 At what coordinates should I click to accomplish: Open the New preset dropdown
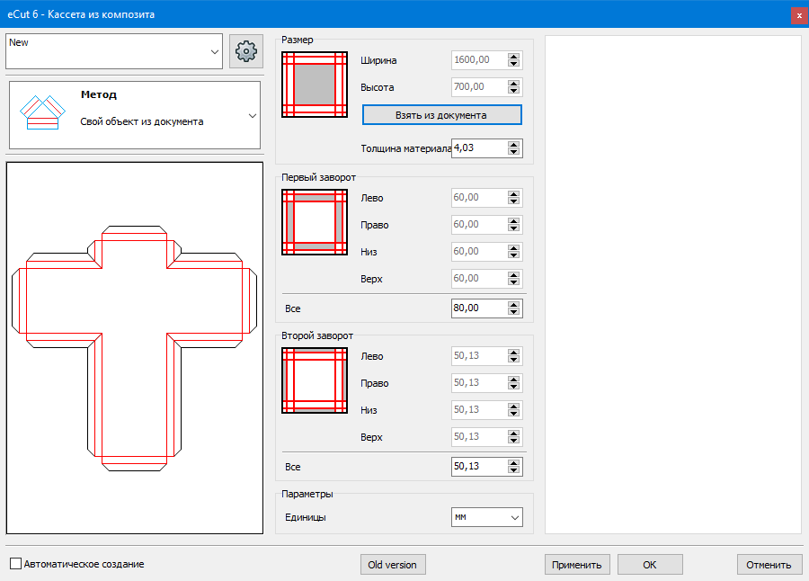point(214,52)
